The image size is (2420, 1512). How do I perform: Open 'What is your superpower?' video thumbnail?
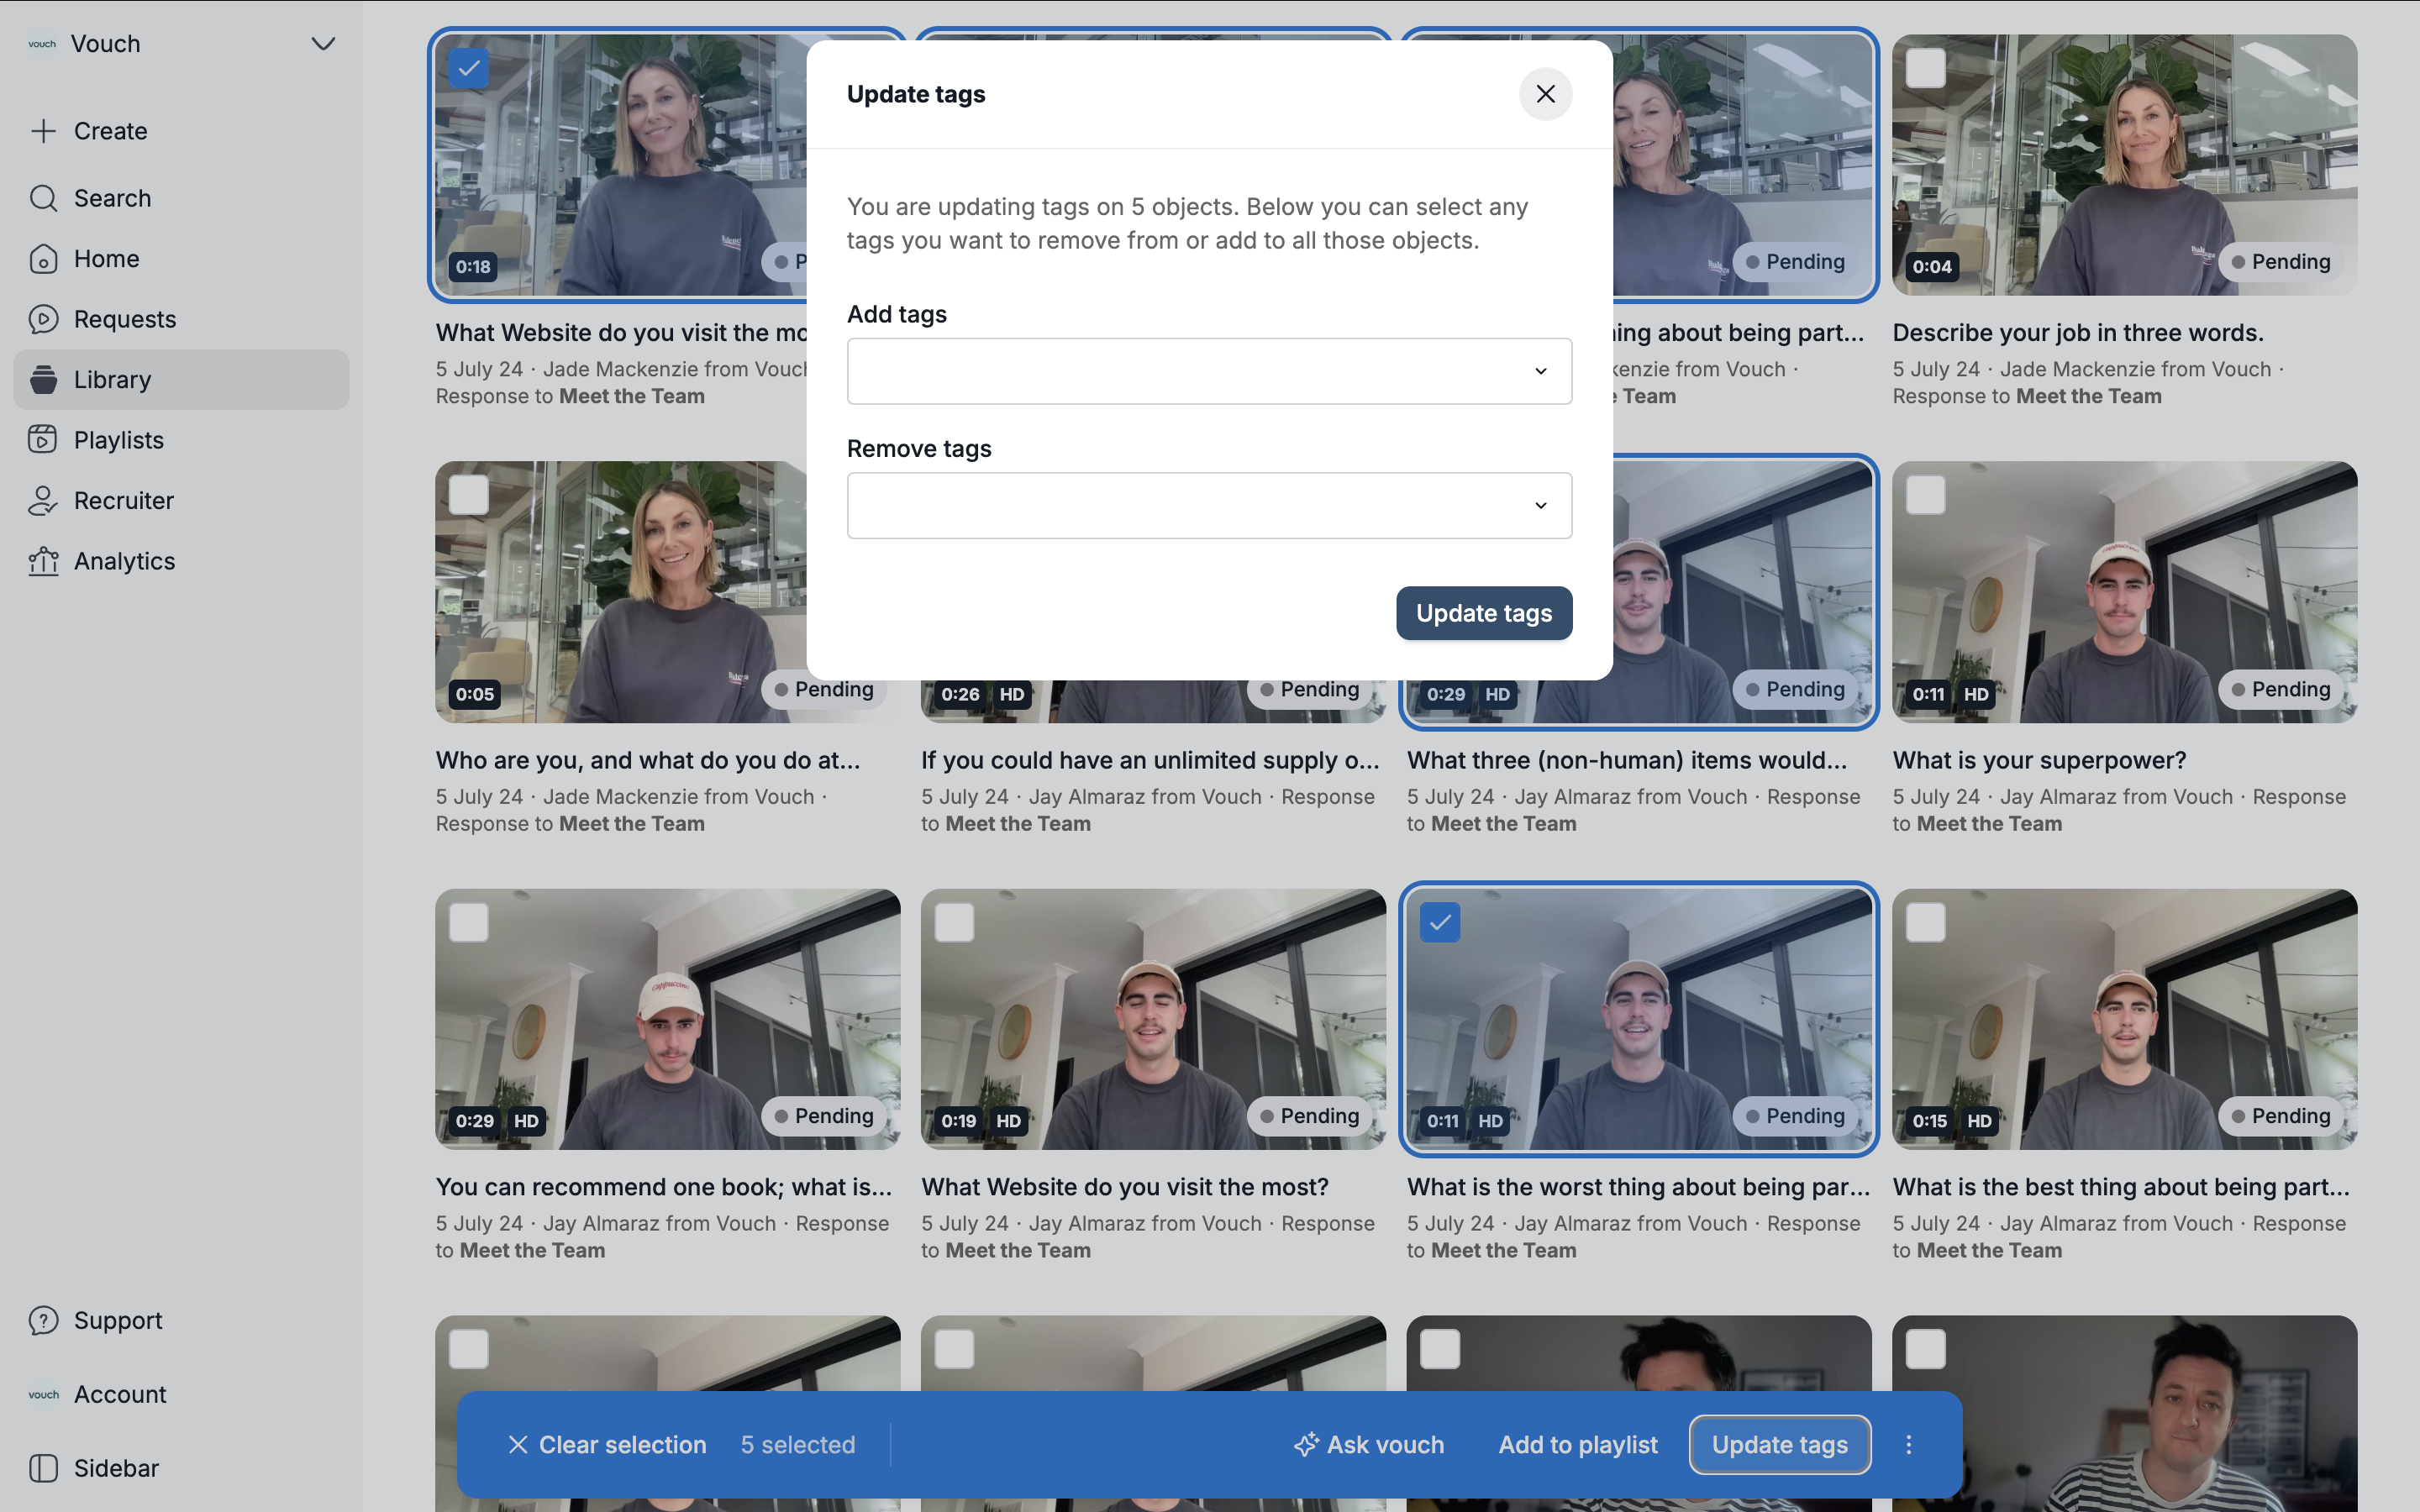[2125, 592]
